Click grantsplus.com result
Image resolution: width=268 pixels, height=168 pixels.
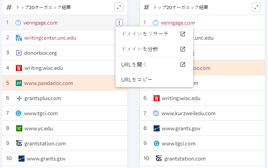pyautogui.click(x=43, y=98)
